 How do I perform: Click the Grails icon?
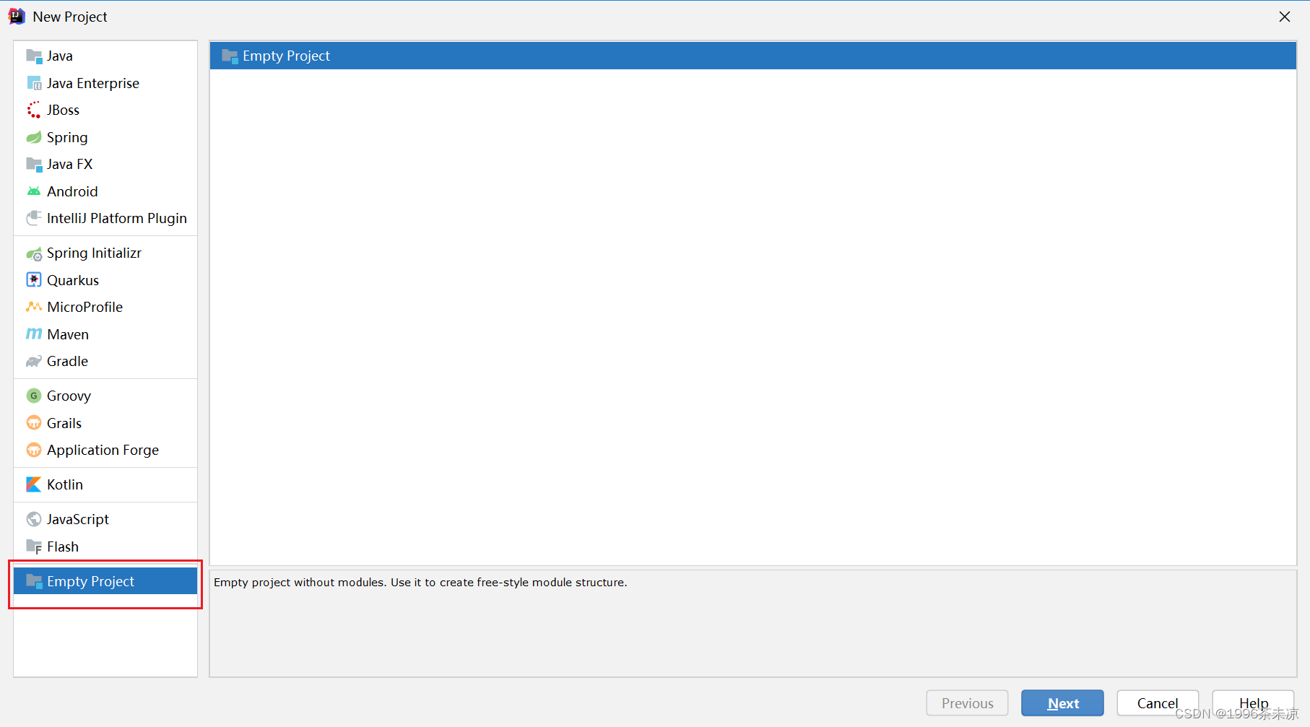click(34, 423)
